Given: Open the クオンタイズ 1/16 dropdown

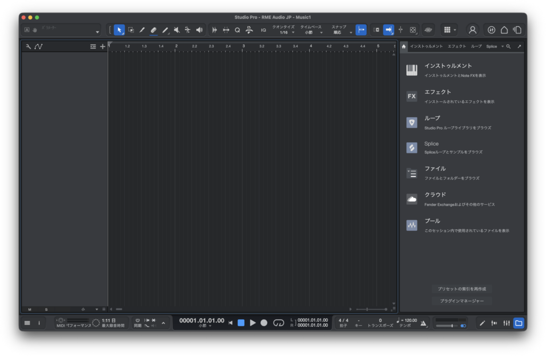Looking at the screenshot, I should 287,33.
